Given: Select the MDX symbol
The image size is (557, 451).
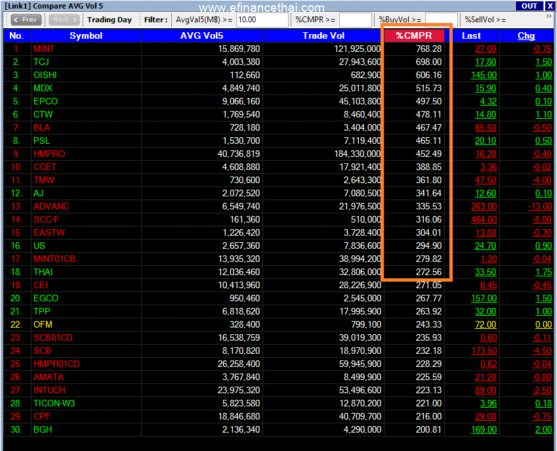Looking at the screenshot, I should (43, 88).
